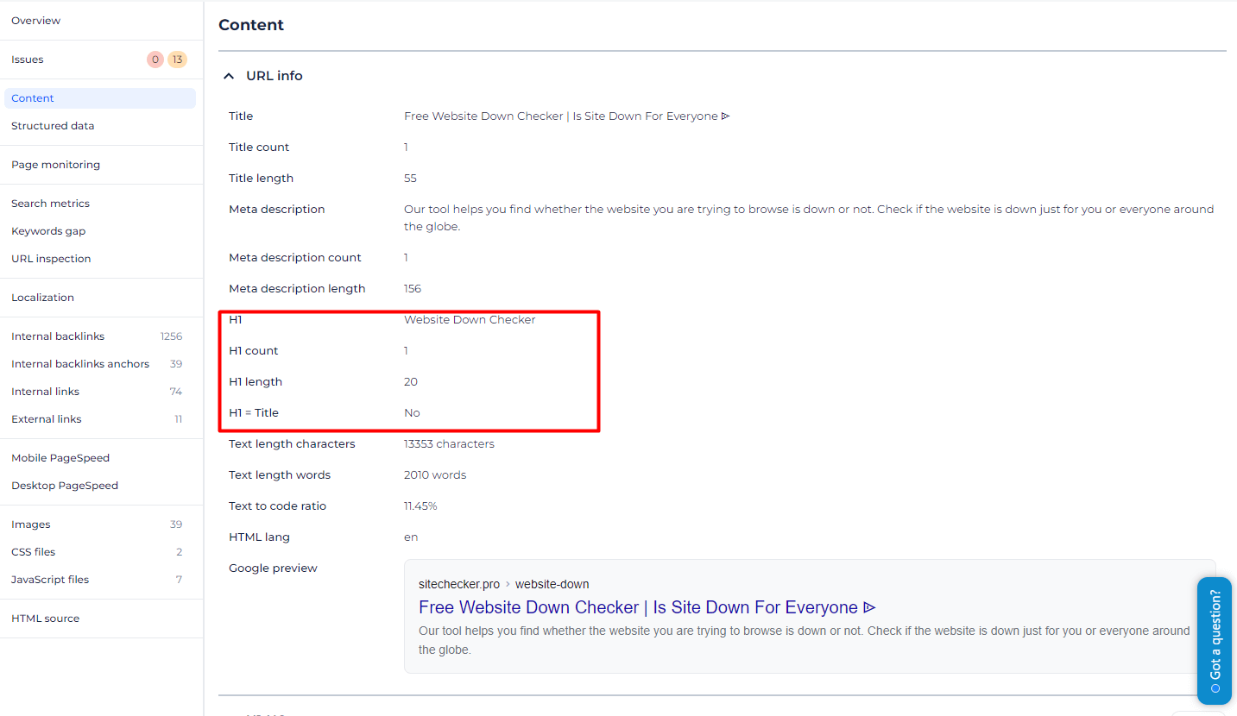This screenshot has width=1237, height=716.
Task: Click the H1 count label
Action: (x=254, y=351)
